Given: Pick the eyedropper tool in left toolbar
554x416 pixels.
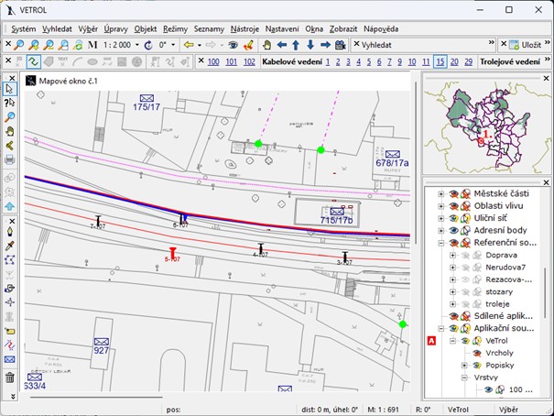Looking at the screenshot, I should coord(10,246).
